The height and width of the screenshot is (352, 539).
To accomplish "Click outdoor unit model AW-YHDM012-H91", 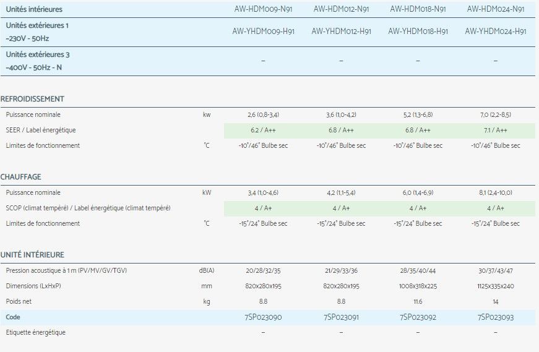I will [x=341, y=31].
